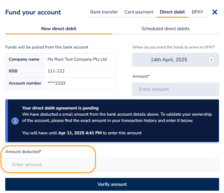Select the Direct debit tab
224x193 pixels.
click(172, 12)
